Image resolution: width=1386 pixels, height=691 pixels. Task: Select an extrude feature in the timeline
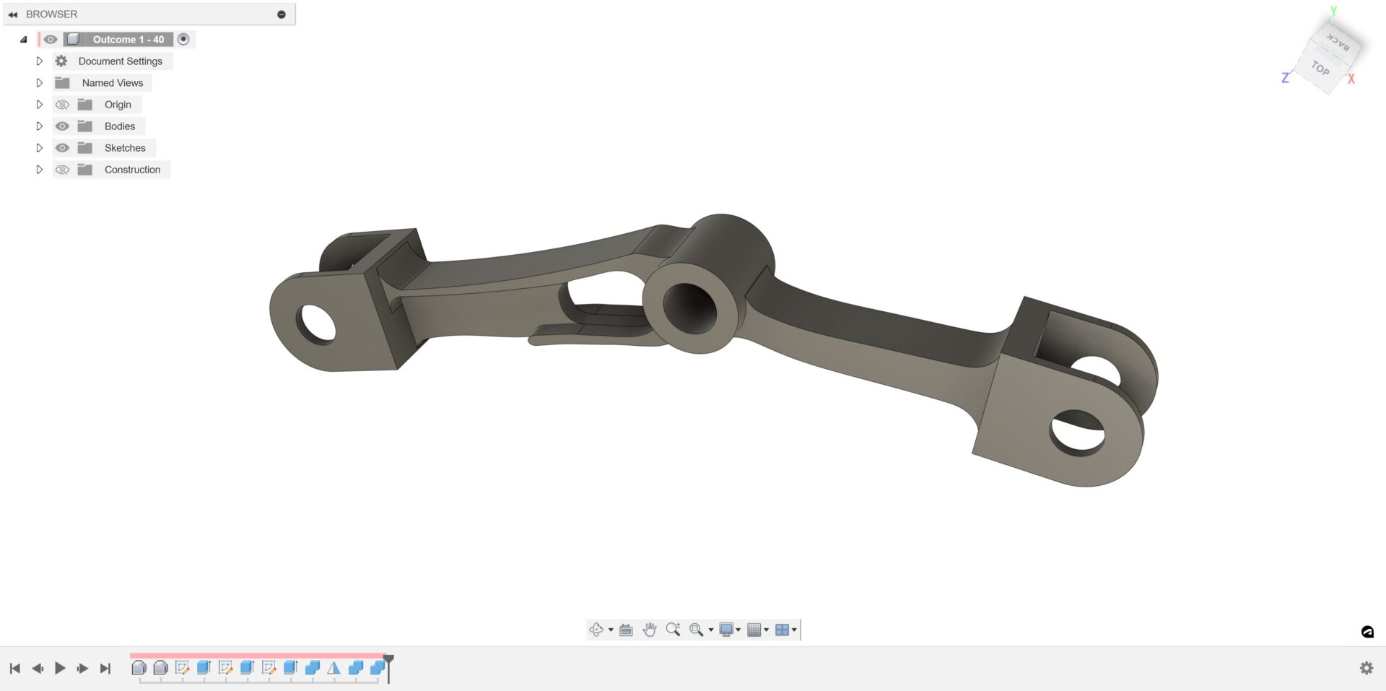click(203, 668)
